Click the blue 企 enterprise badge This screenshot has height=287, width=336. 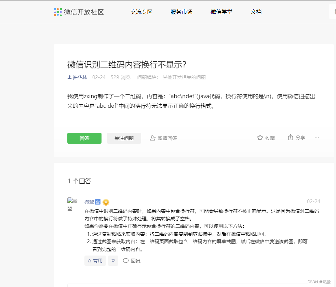click(x=98, y=202)
